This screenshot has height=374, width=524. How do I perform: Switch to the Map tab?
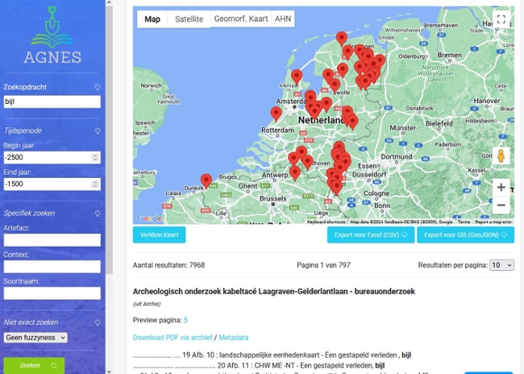153,19
